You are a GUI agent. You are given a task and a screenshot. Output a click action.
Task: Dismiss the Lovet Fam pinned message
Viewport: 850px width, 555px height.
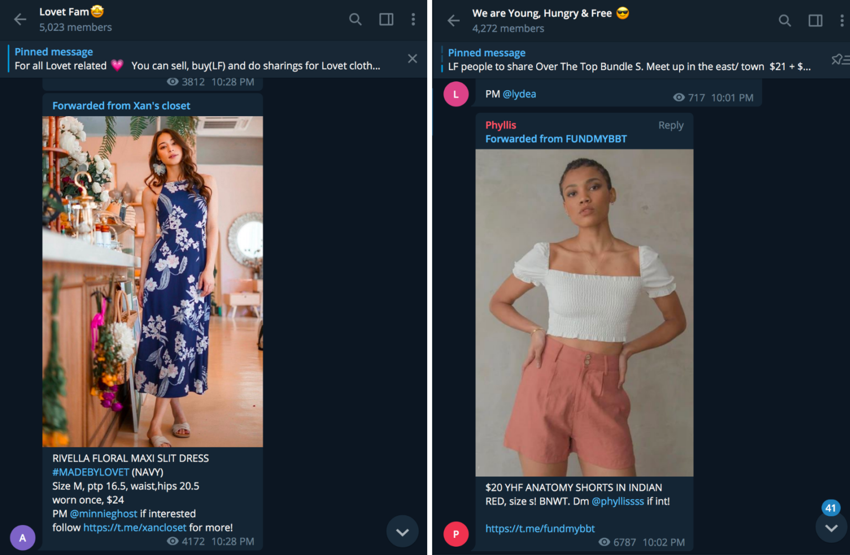click(412, 58)
